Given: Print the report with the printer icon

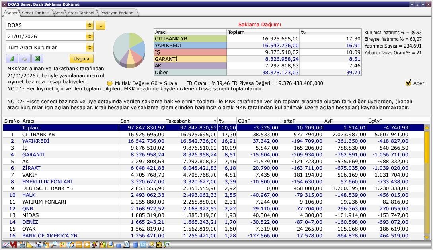Looking at the screenshot, I should click(24, 59).
